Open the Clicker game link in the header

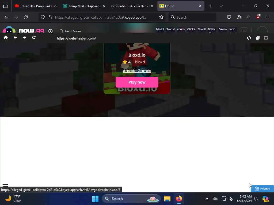[x=191, y=29]
